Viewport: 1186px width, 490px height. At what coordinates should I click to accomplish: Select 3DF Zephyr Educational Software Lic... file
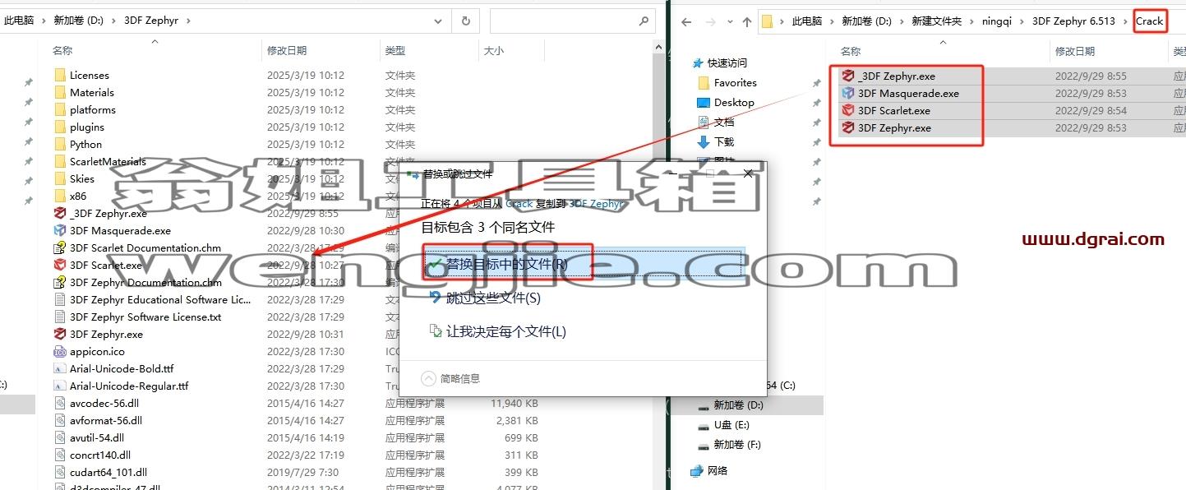pyautogui.click(x=160, y=299)
